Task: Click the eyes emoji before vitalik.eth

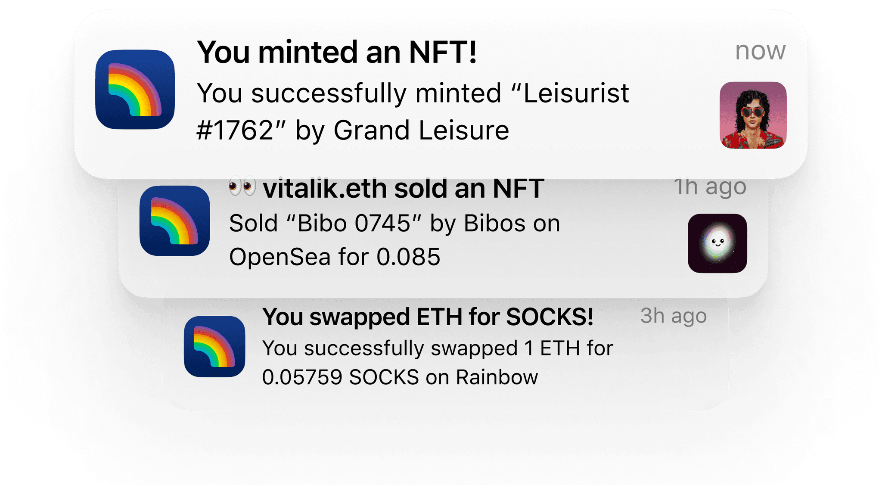Action: [242, 188]
